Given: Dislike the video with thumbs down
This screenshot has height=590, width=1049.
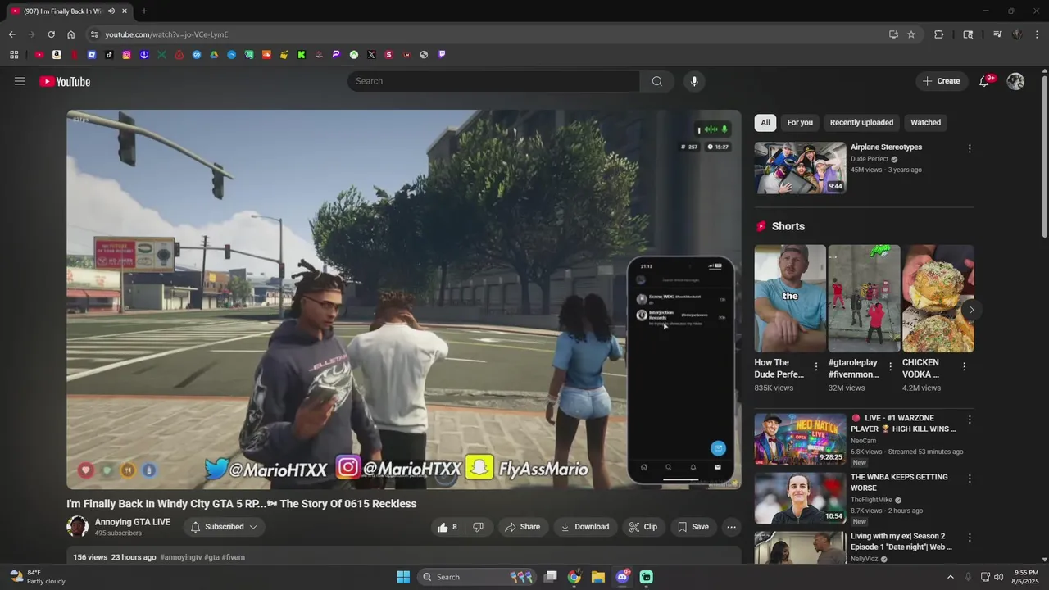Looking at the screenshot, I should pos(479,527).
